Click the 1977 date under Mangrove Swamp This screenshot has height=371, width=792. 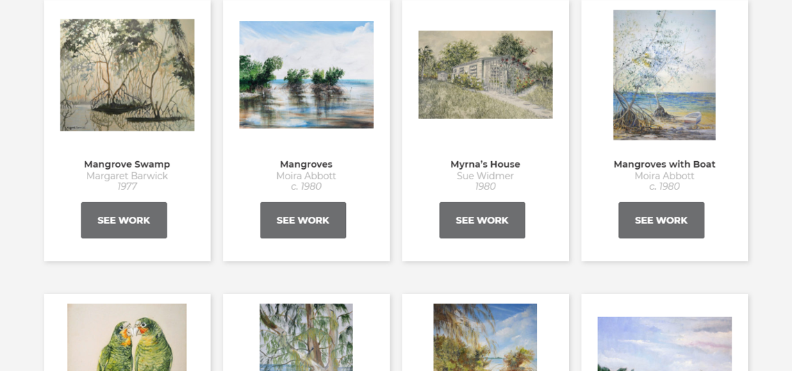coord(126,186)
